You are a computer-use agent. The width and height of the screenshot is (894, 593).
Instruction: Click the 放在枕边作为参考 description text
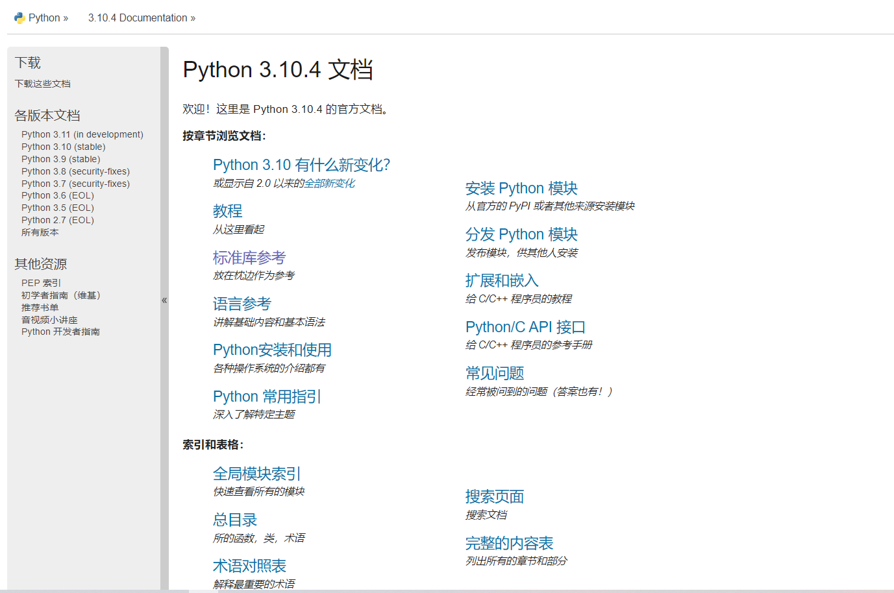coord(254,276)
